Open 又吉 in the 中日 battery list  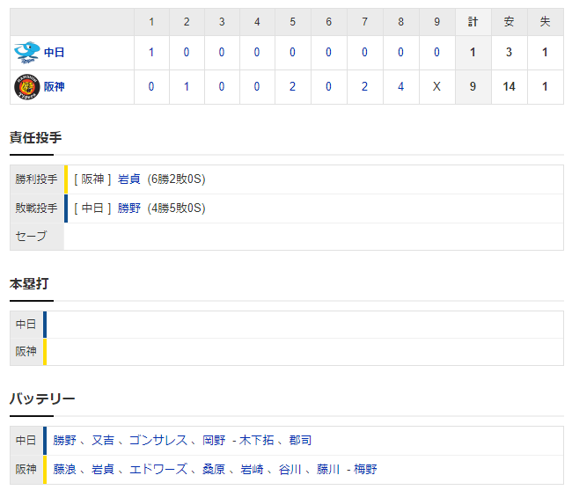click(x=102, y=440)
